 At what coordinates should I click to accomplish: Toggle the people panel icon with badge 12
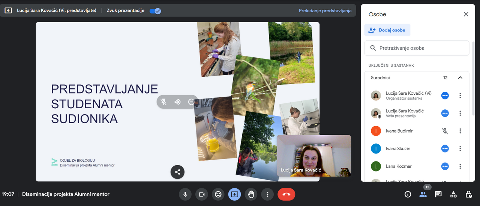pos(423,194)
